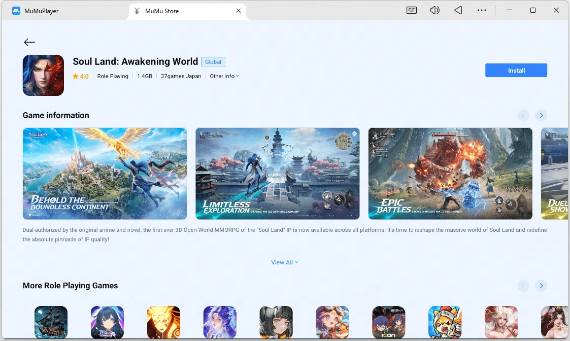570x341 pixels.
Task: Click the More Role Playing Games heading
Action: [x=70, y=285]
